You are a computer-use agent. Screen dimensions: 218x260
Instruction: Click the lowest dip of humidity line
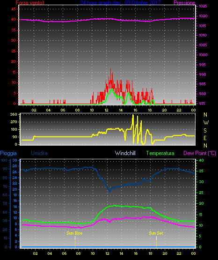(x=109, y=191)
